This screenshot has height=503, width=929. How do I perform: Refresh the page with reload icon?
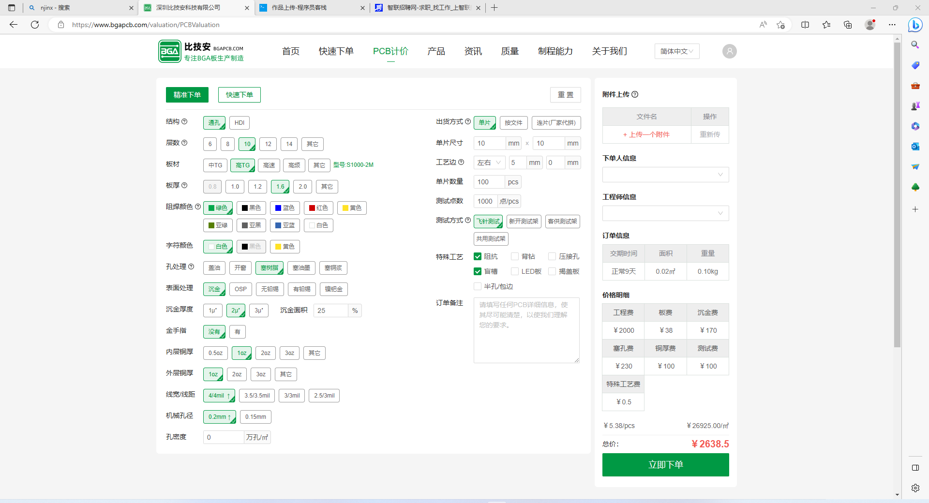(x=35, y=25)
